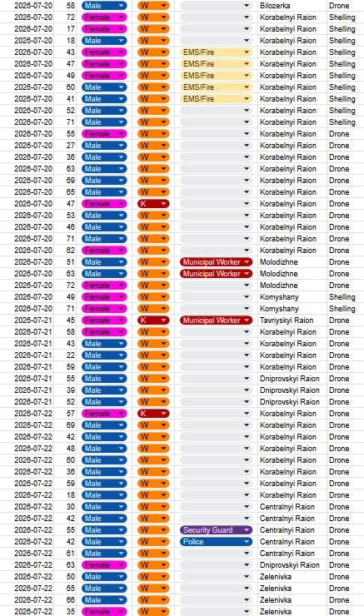The height and width of the screenshot is (616, 364).
Task: Open the Security Guard role dropdown
Action: point(216,530)
